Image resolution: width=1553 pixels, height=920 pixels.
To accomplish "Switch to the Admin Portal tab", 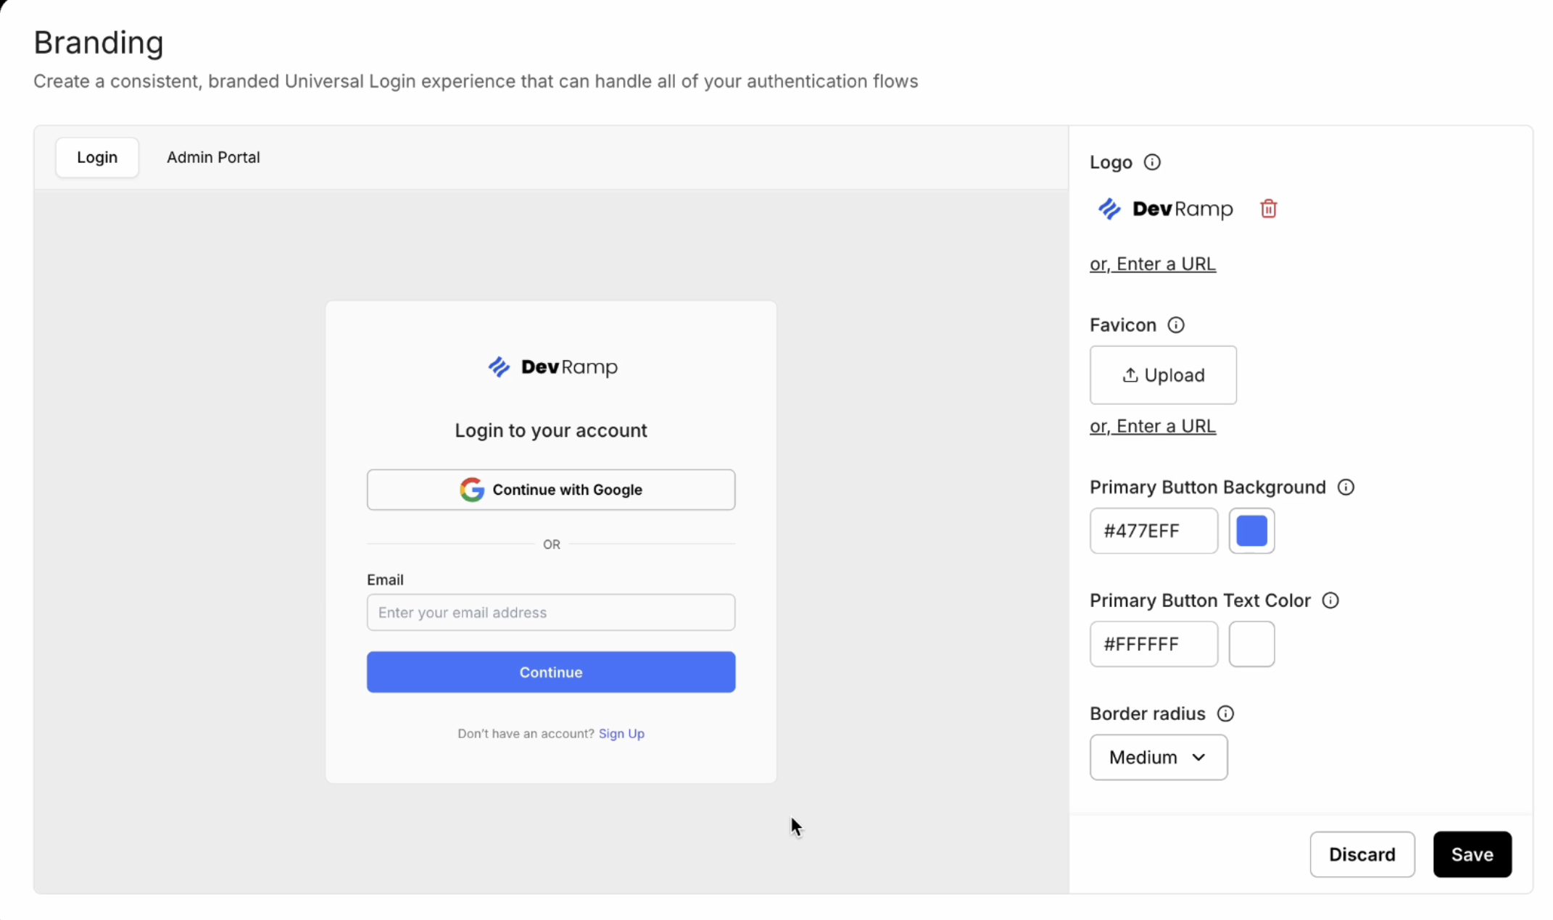I will (x=213, y=157).
